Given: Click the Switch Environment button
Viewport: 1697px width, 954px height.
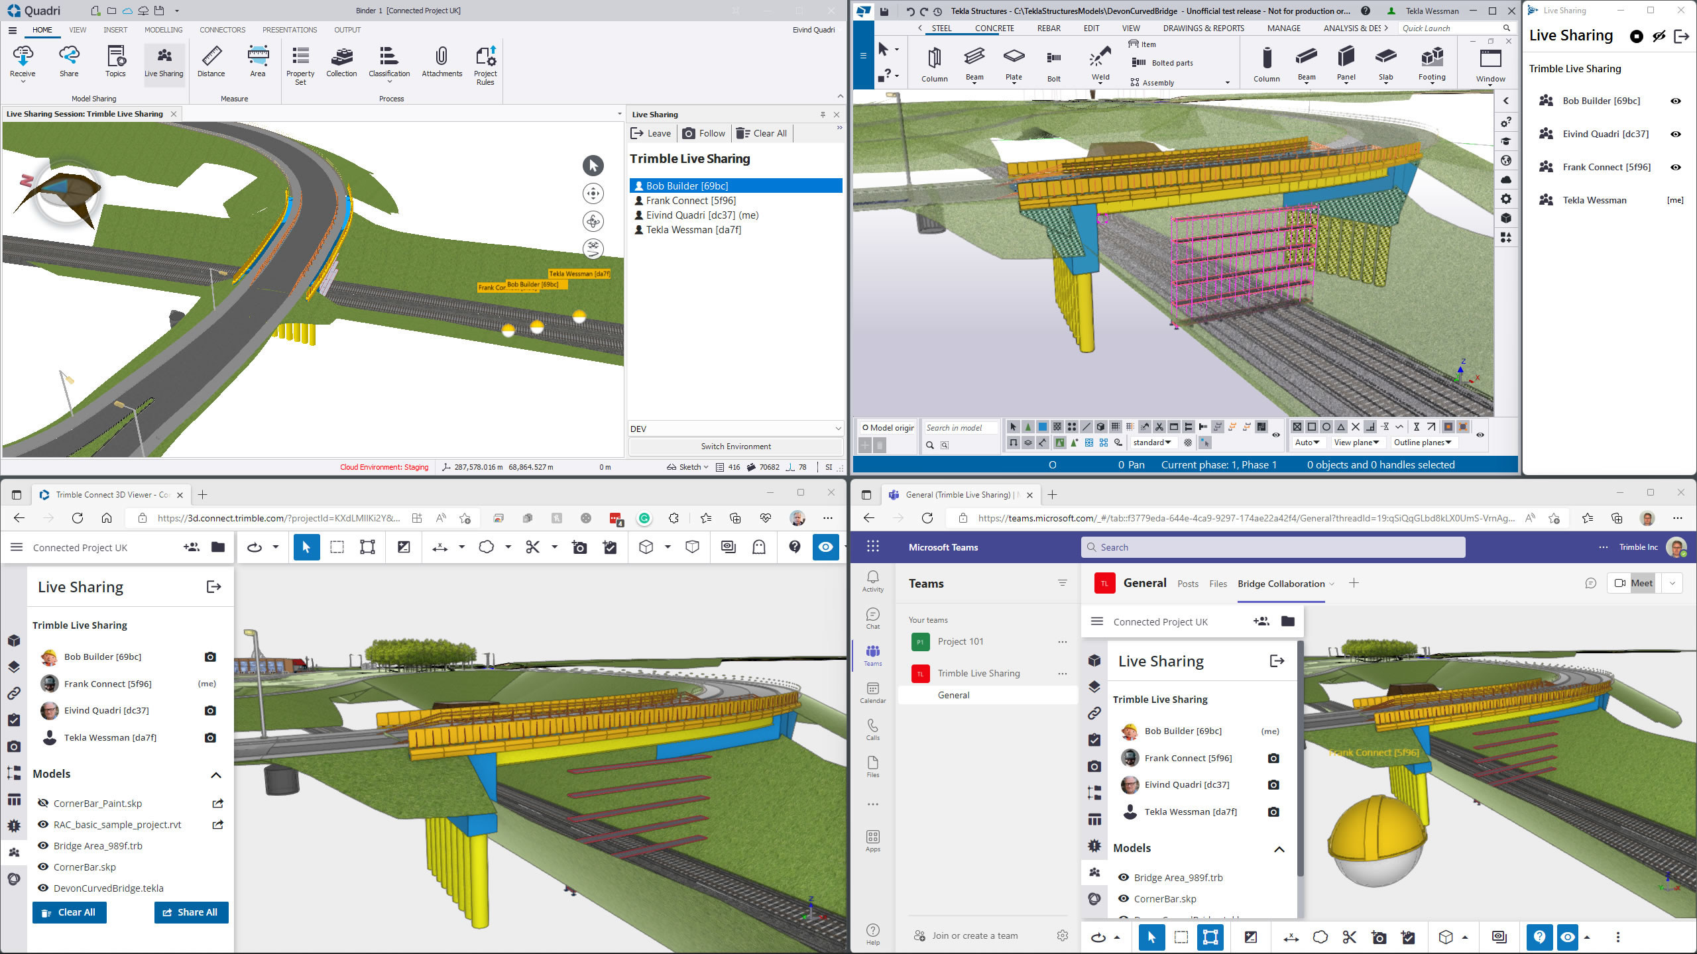Looking at the screenshot, I should click(x=735, y=447).
